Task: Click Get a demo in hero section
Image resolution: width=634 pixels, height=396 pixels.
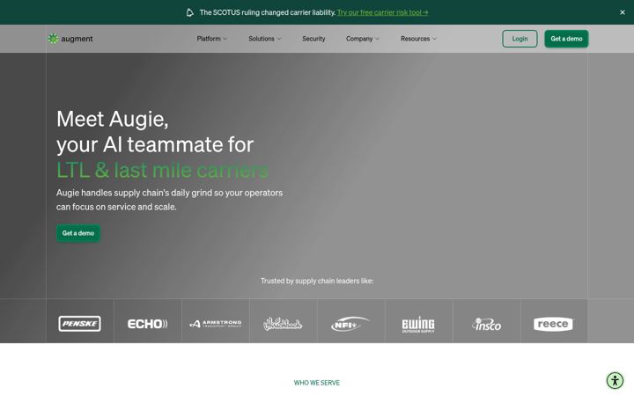Action: pyautogui.click(x=78, y=233)
